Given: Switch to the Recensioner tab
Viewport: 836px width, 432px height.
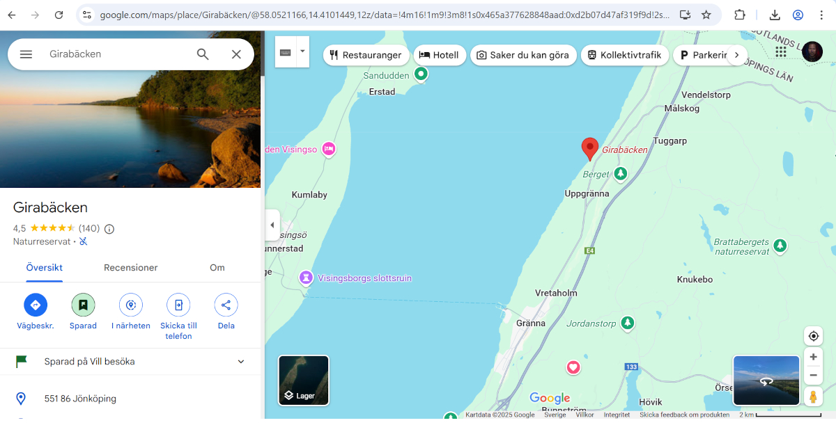Looking at the screenshot, I should coord(130,268).
